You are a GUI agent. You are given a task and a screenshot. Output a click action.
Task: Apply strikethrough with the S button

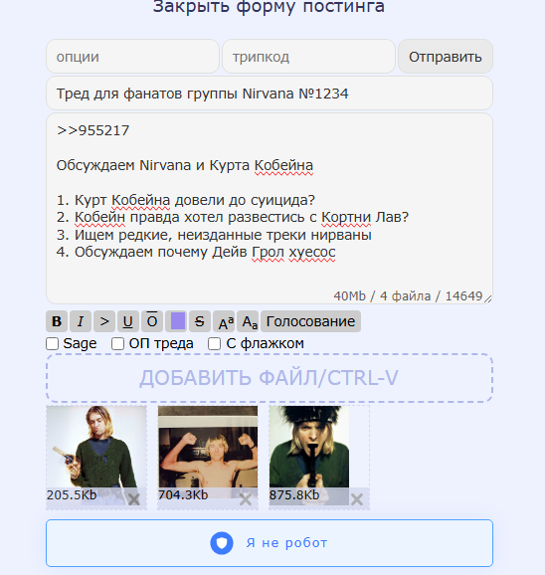tap(199, 321)
